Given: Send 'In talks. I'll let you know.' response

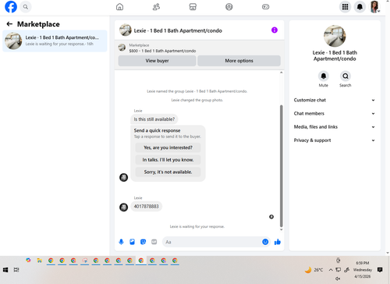Looking at the screenshot, I should [168, 160].
